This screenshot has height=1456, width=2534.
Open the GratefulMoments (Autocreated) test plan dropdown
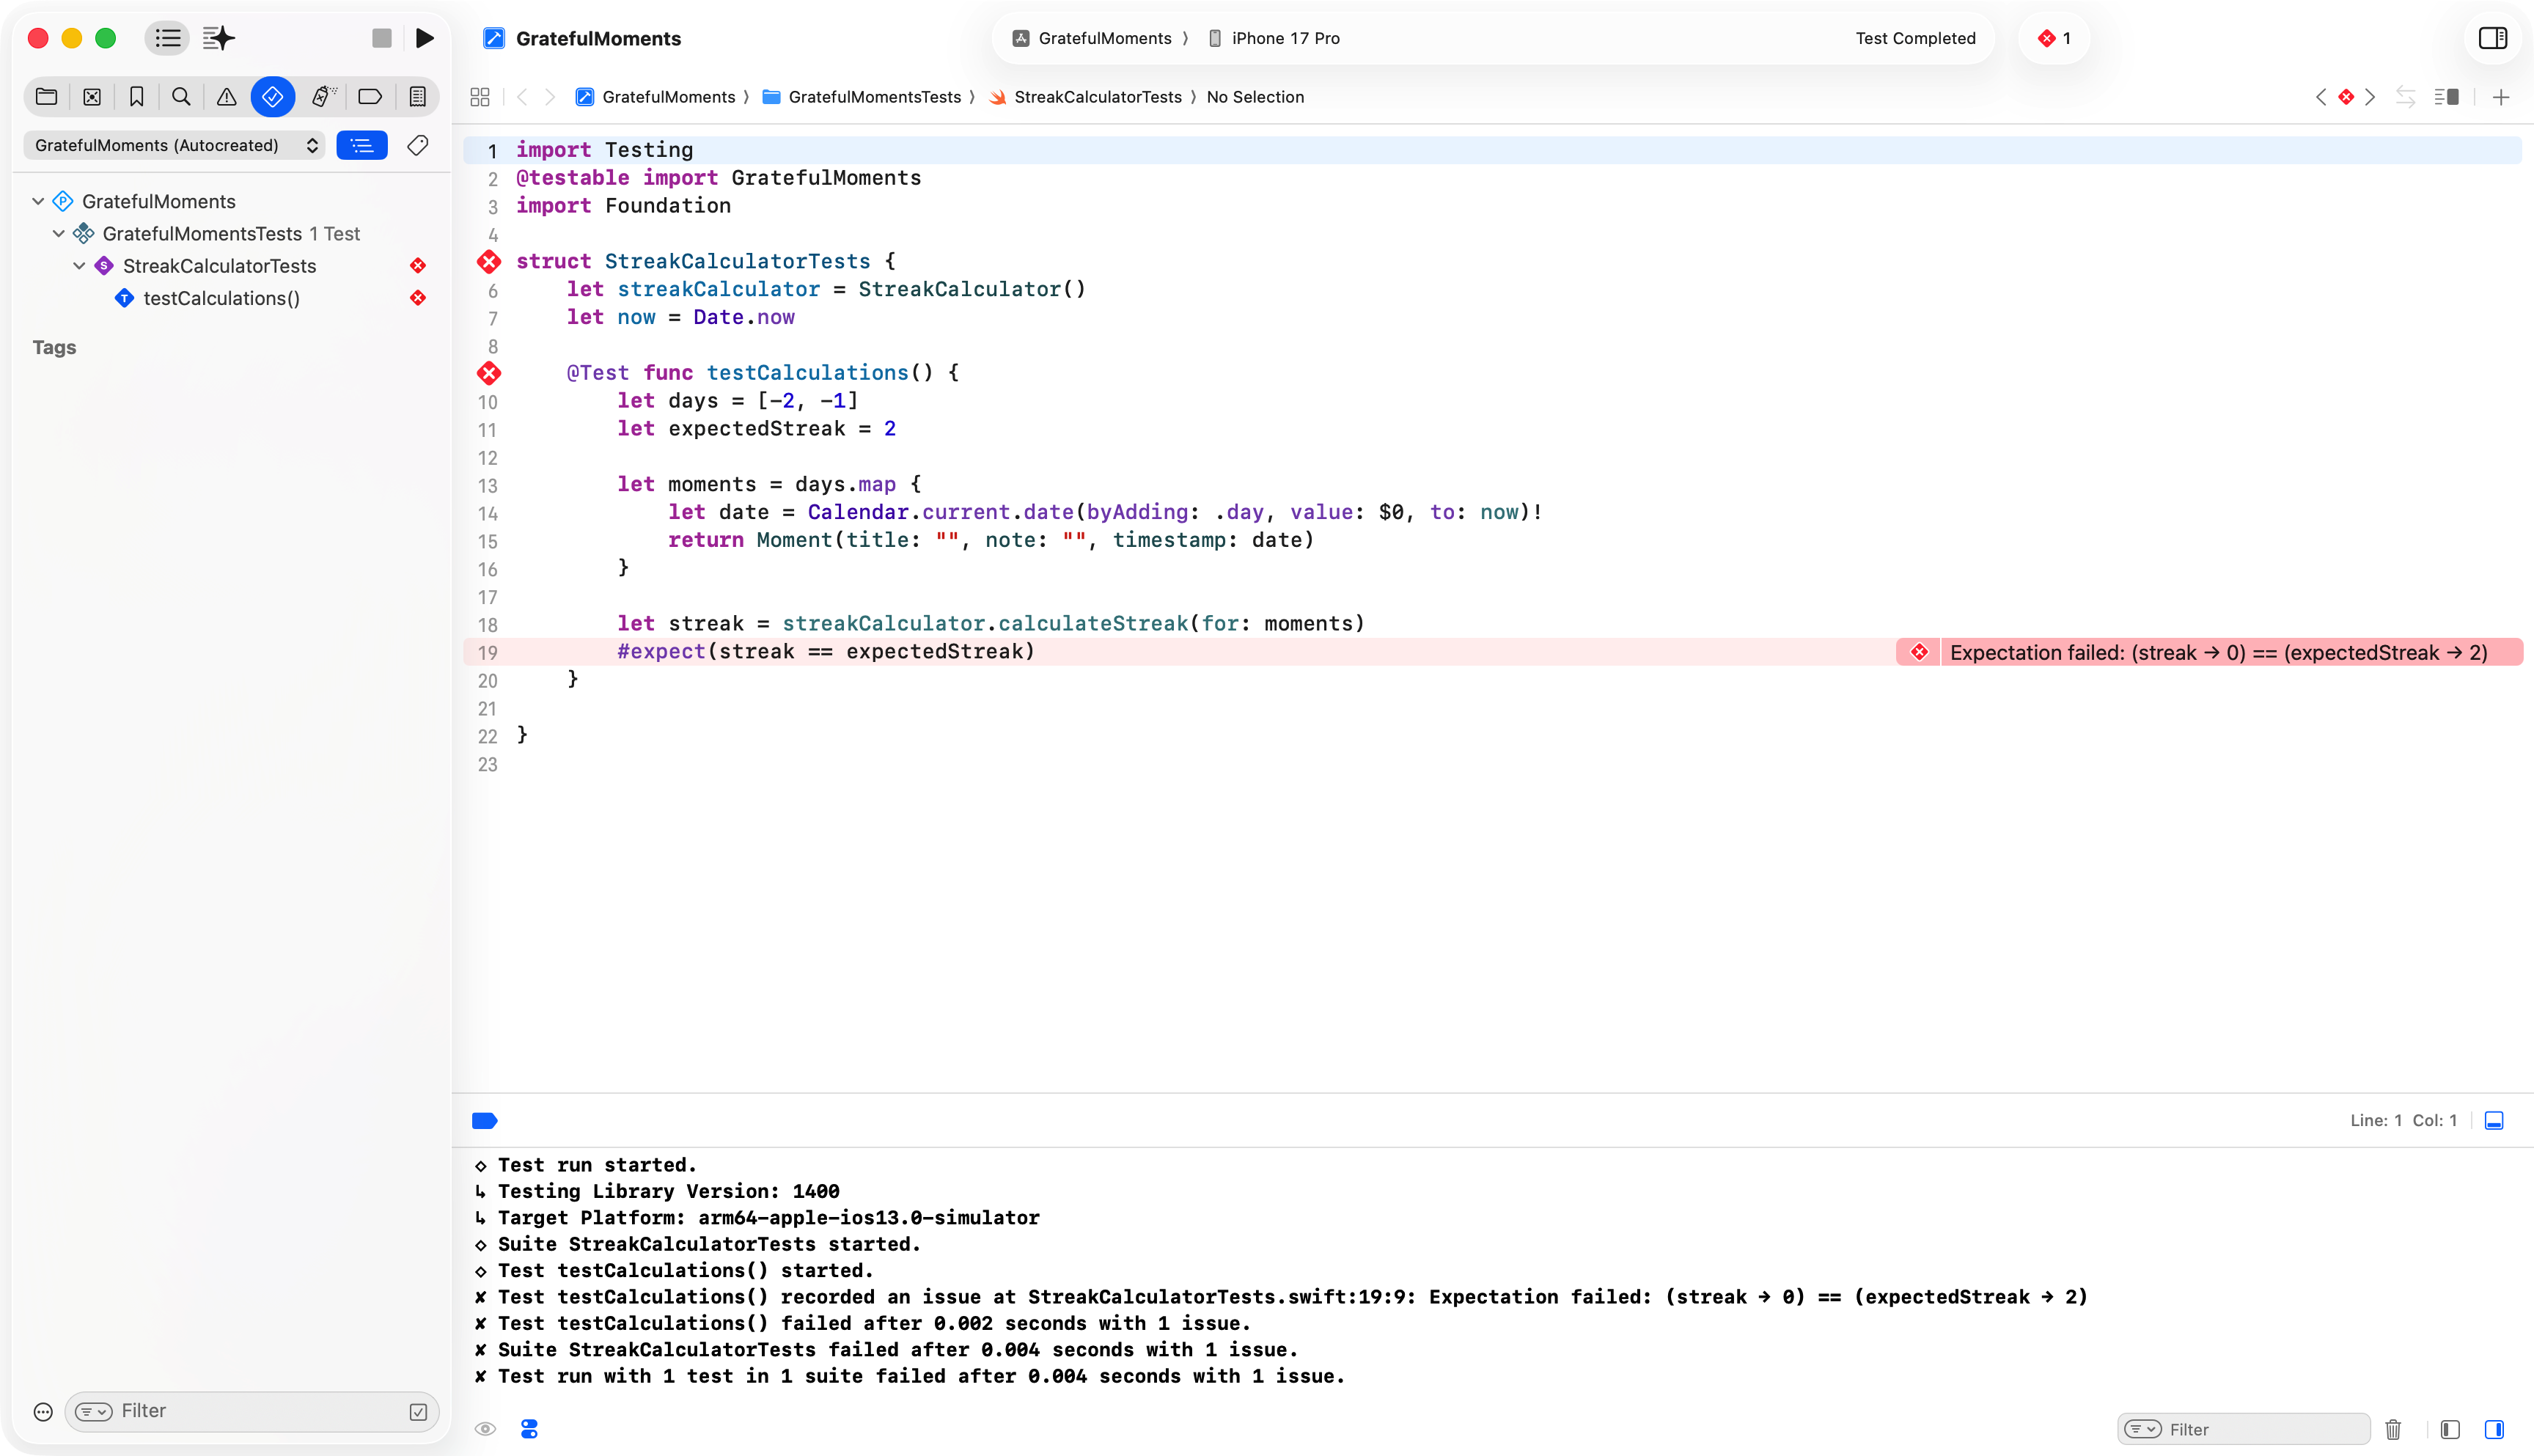point(175,146)
